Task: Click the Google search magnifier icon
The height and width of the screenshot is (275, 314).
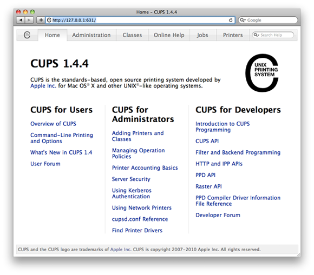Action: click(243, 20)
